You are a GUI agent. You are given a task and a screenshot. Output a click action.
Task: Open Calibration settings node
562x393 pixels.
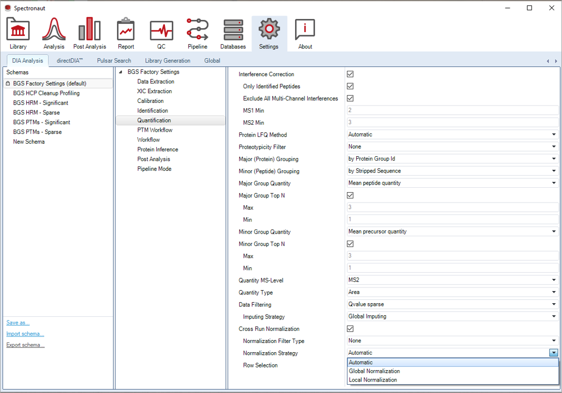150,101
